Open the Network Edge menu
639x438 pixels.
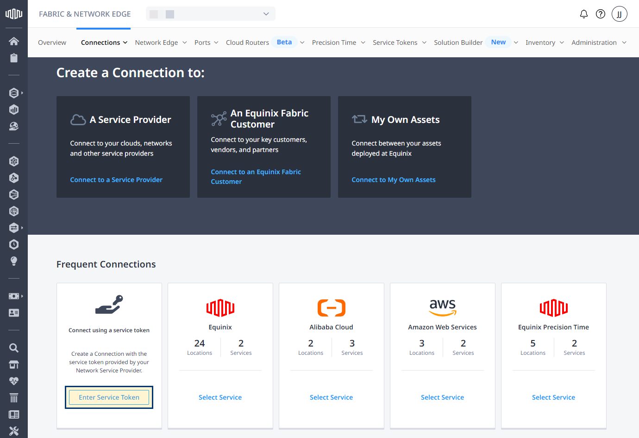tap(161, 43)
